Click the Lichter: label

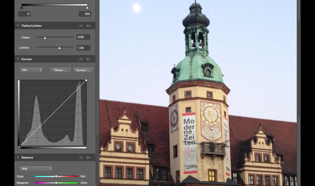click(x=24, y=48)
